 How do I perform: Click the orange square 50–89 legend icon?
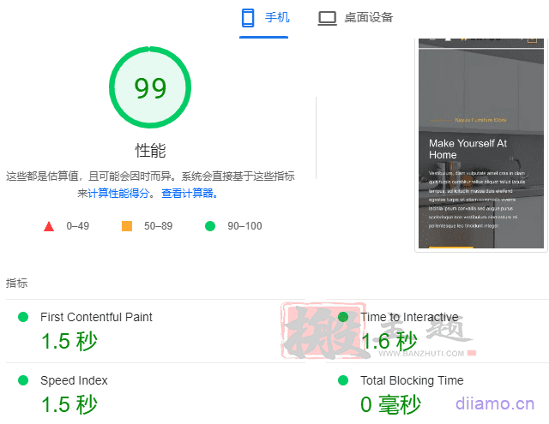[127, 226]
